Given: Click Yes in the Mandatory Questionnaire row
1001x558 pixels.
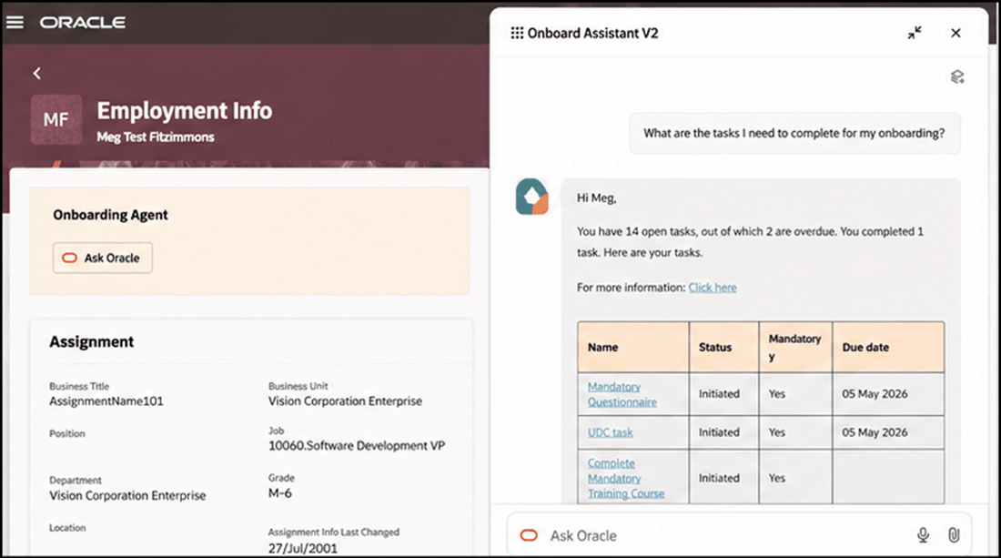Looking at the screenshot, I should pos(777,394).
